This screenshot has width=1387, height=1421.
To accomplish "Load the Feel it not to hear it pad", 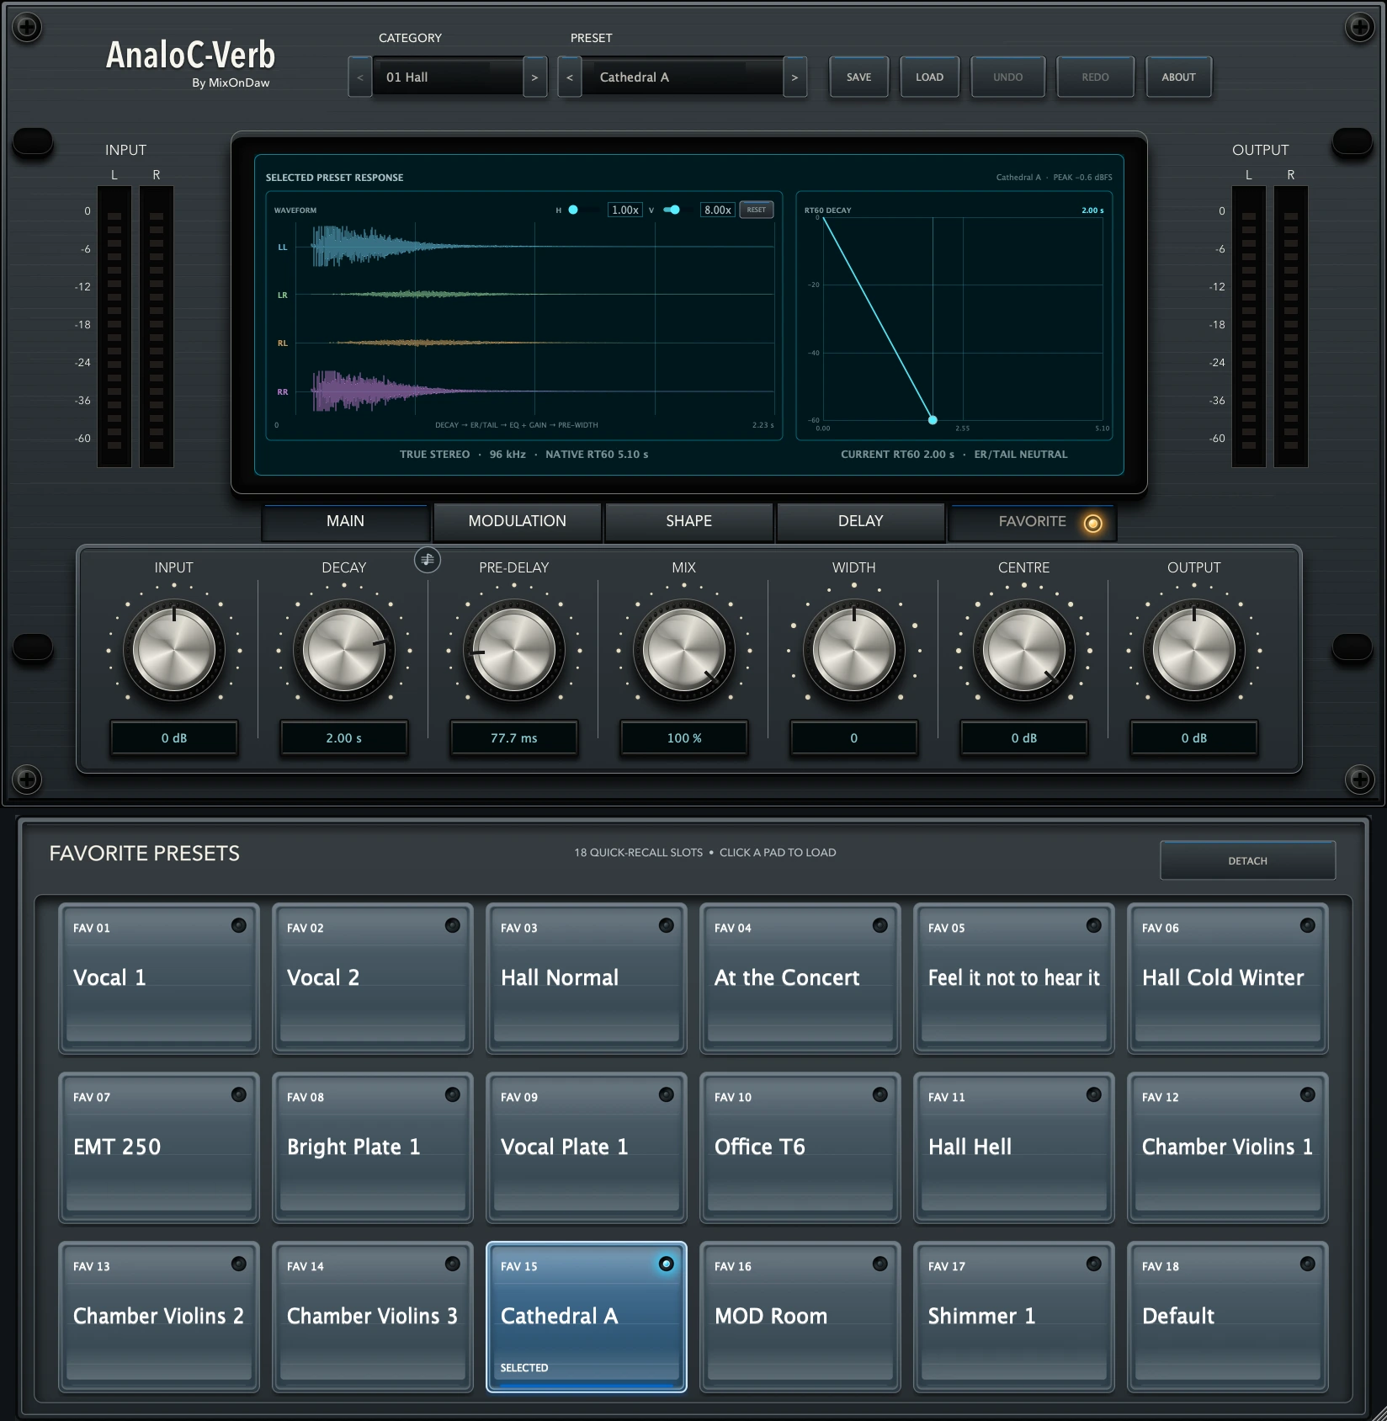I will [1014, 978].
